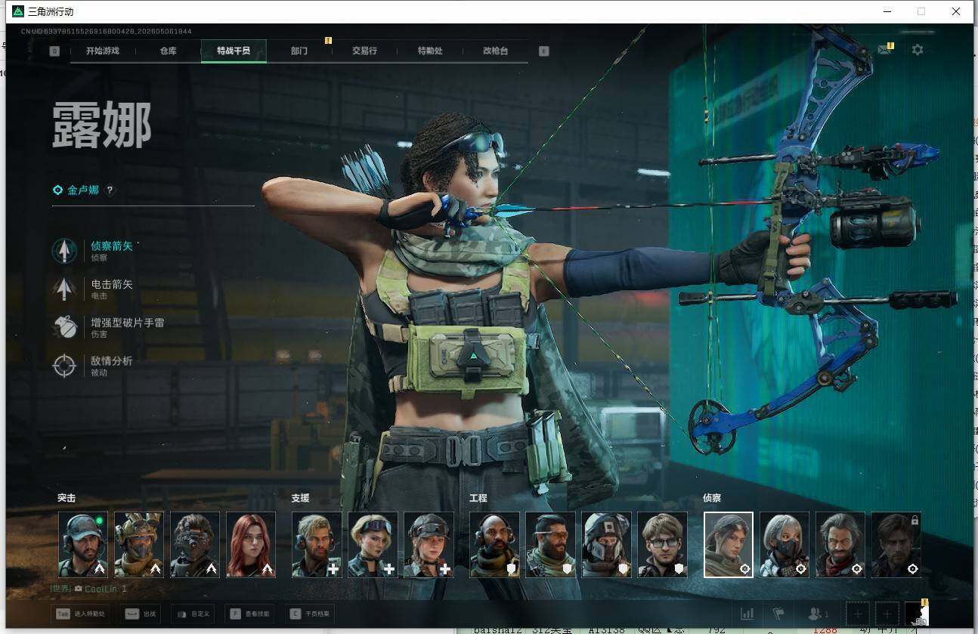Image resolution: width=978 pixels, height=634 pixels.
Task: Click the E next-tab key icon
Action: click(543, 51)
